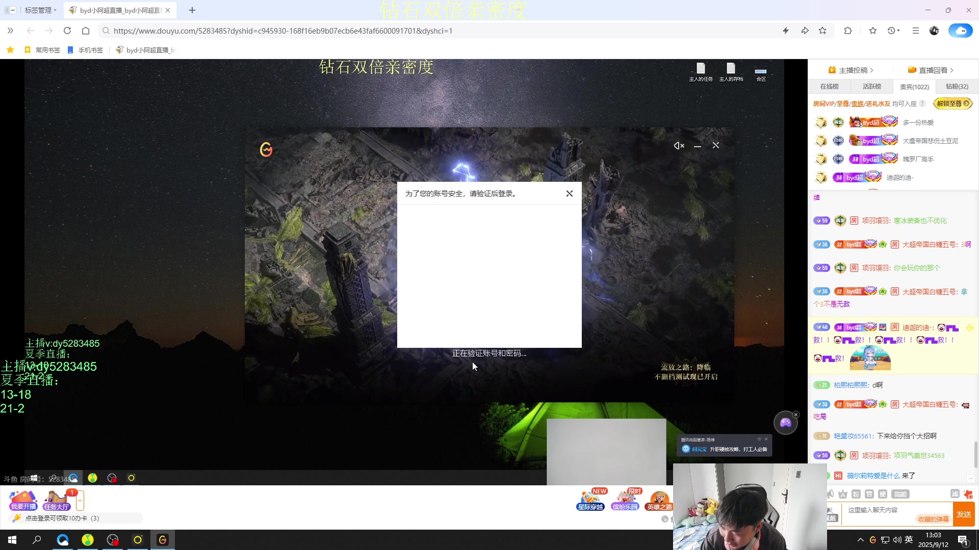Open Windows taskbar search
The height and width of the screenshot is (550, 979).
coord(37,540)
